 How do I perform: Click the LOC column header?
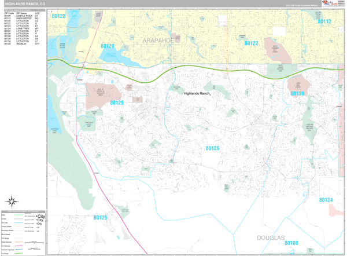point(37,13)
